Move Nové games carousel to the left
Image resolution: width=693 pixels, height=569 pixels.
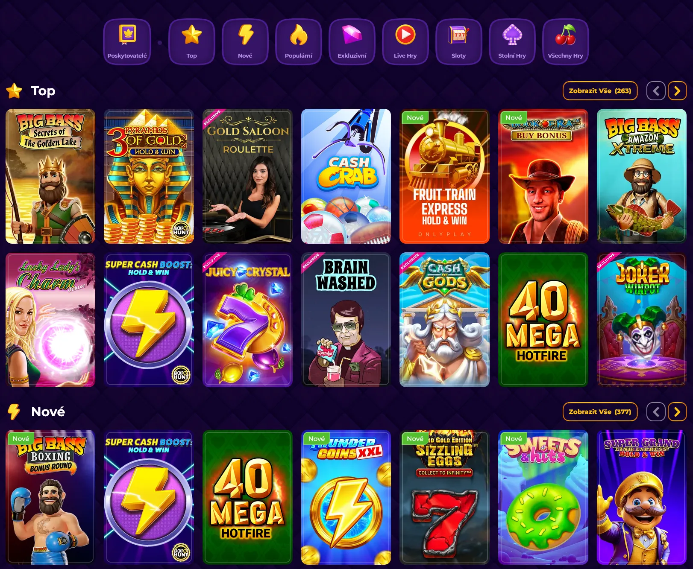coord(656,411)
